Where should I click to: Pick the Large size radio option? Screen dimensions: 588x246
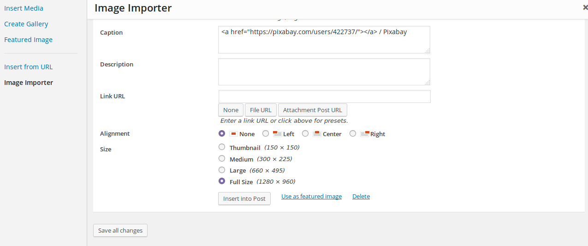coord(222,170)
